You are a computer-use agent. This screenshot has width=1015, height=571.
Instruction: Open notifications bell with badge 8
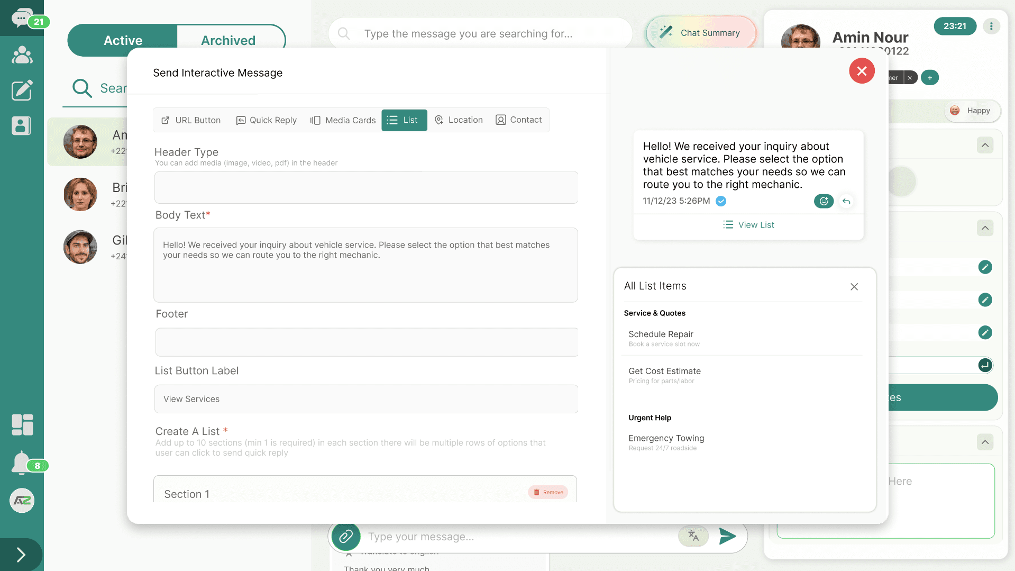click(22, 463)
